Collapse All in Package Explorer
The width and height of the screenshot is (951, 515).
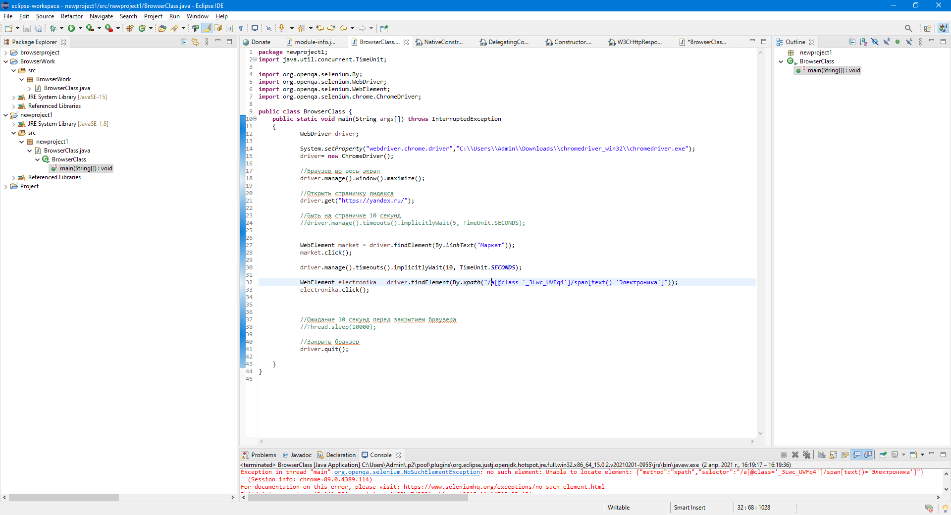coord(184,42)
